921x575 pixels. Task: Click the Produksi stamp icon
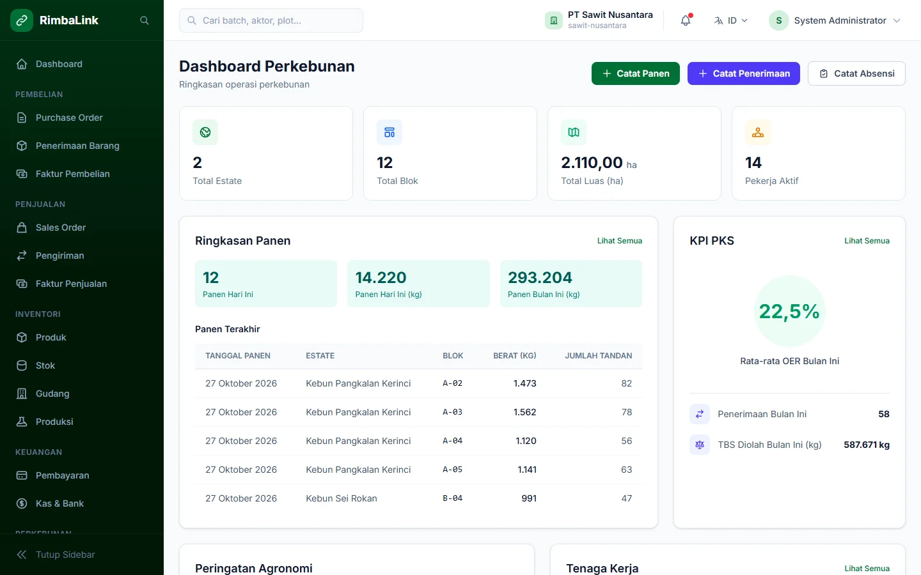pos(22,422)
